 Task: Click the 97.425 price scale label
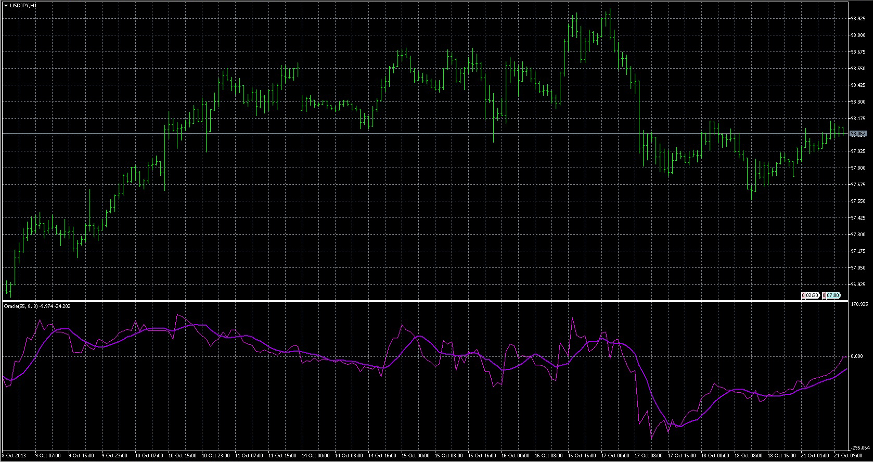coord(858,218)
